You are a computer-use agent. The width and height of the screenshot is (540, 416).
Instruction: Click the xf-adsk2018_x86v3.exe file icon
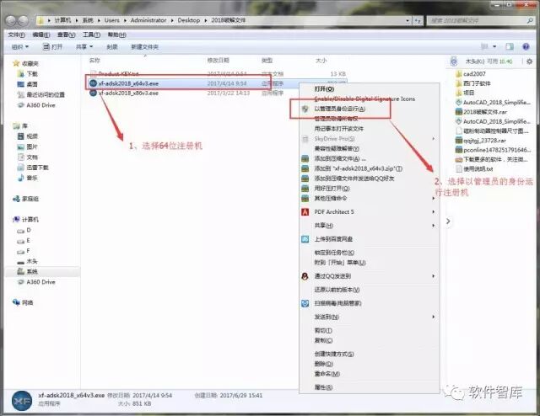click(x=93, y=93)
